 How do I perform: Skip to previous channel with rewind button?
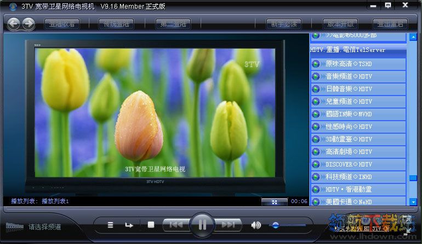coord(175,224)
